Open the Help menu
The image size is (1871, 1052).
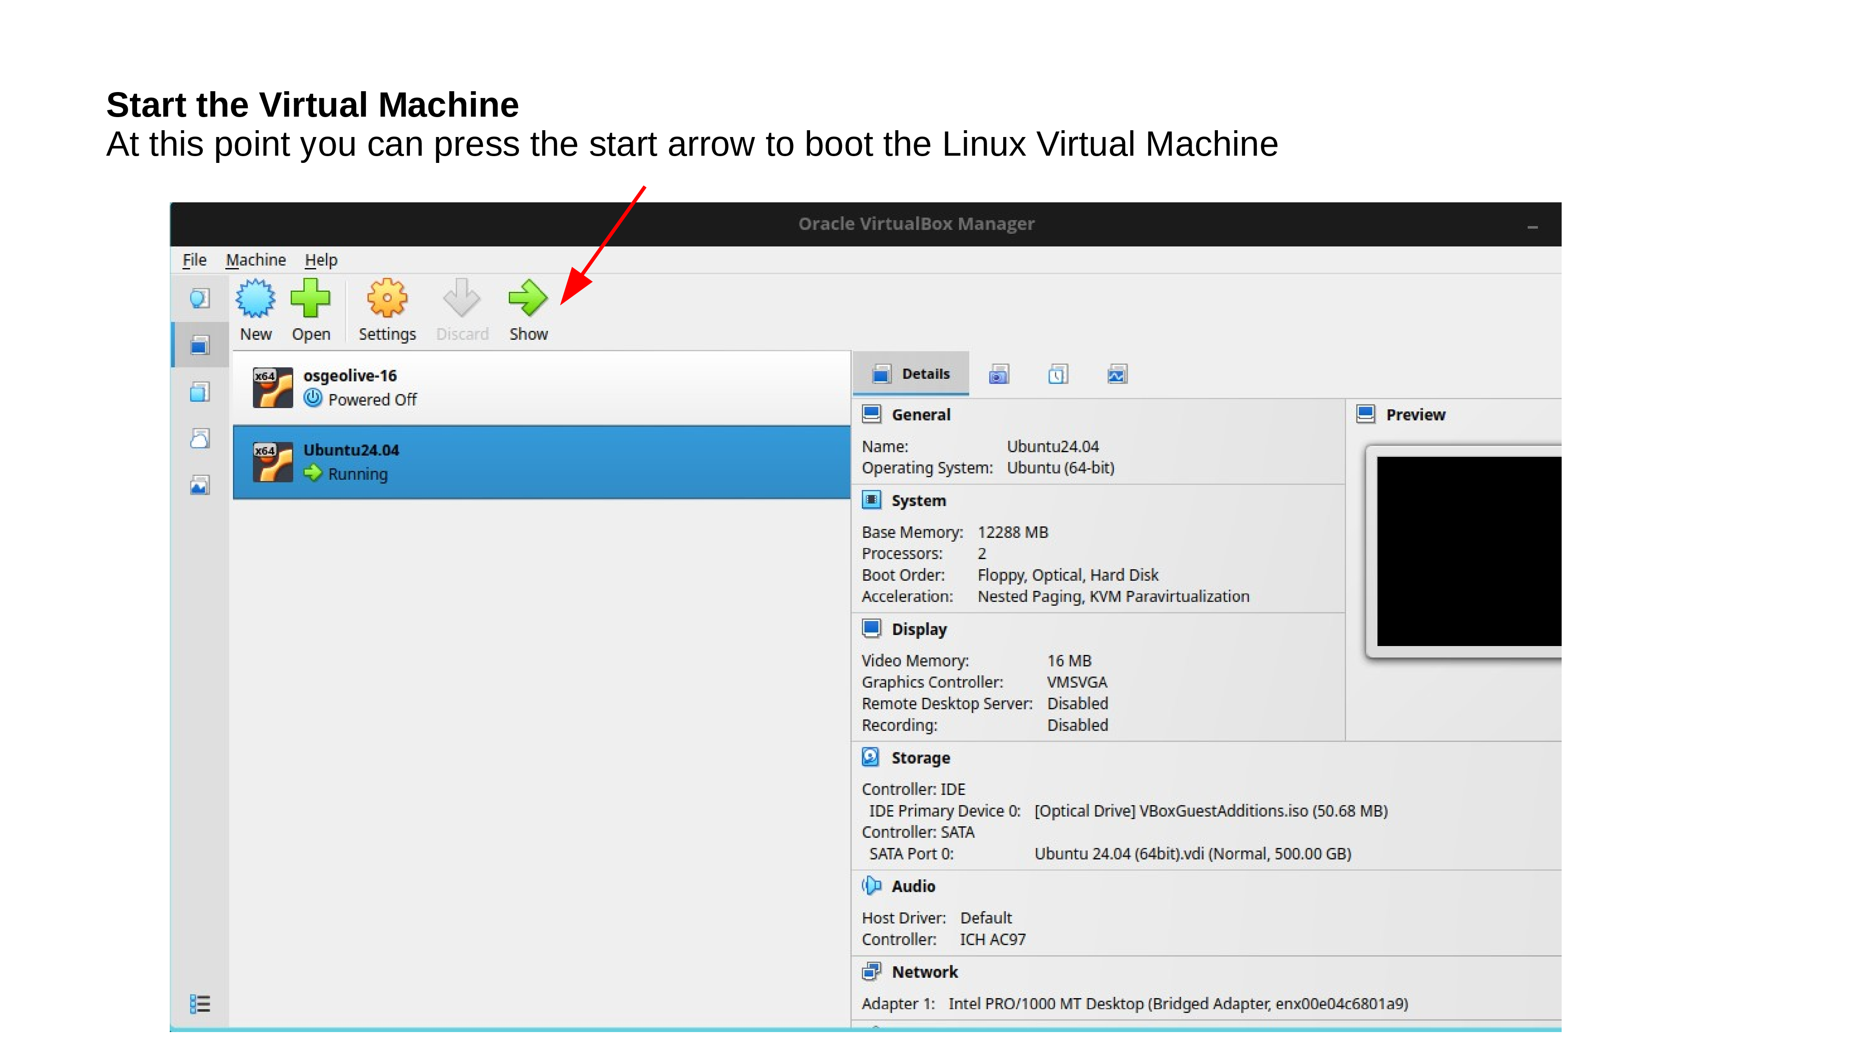[x=321, y=260]
